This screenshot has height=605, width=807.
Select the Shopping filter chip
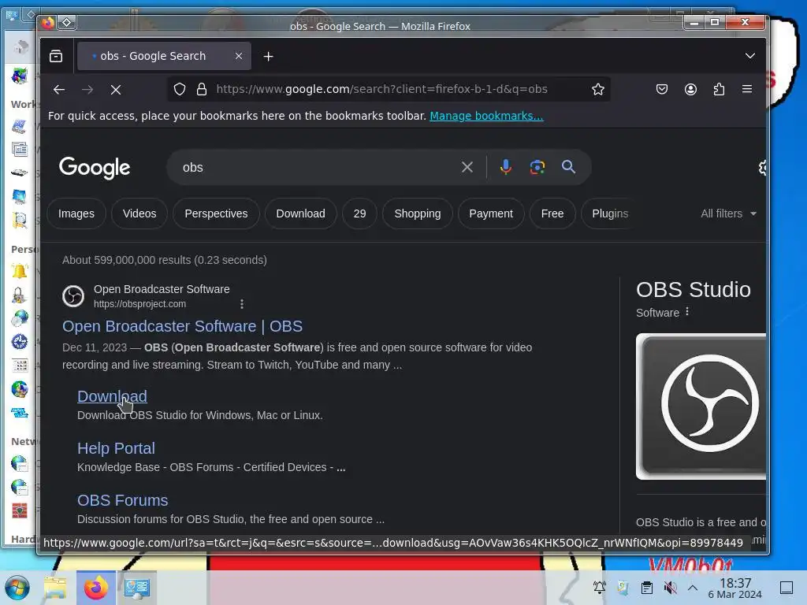[x=418, y=213]
